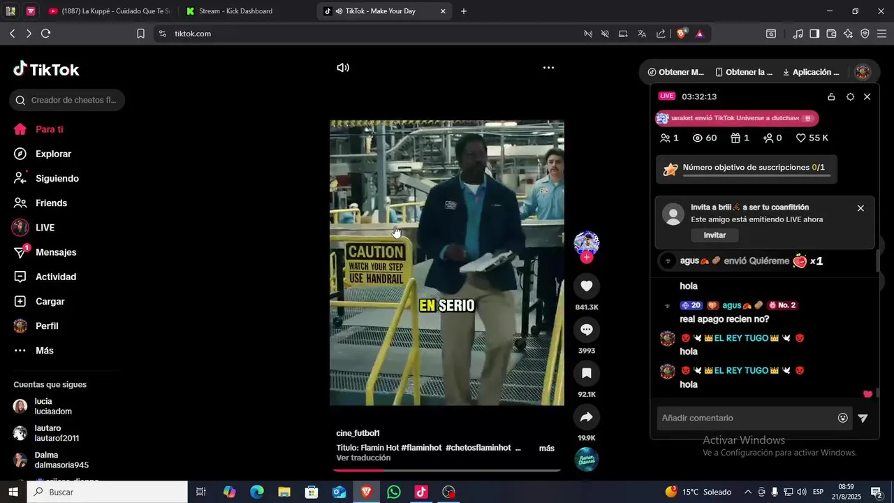Open Perfil page

47,326
